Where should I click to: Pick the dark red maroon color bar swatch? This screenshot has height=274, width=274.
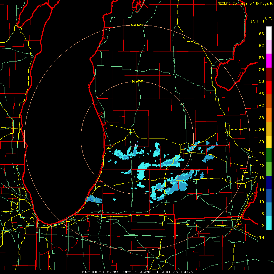[x=269, y=74]
